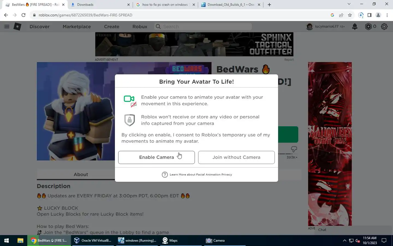Open the Robux page

coord(140,27)
